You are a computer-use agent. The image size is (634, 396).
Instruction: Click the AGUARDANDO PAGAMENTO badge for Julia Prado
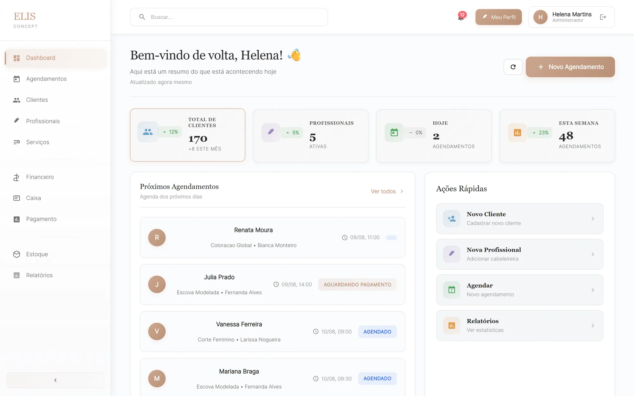pos(357,284)
